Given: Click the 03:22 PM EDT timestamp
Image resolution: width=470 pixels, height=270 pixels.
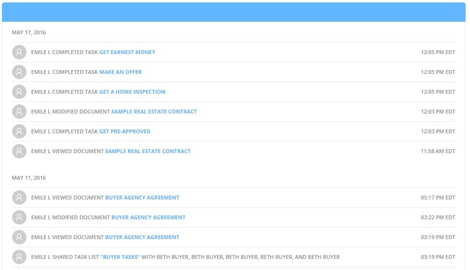Looking at the screenshot, I should pos(438,217).
